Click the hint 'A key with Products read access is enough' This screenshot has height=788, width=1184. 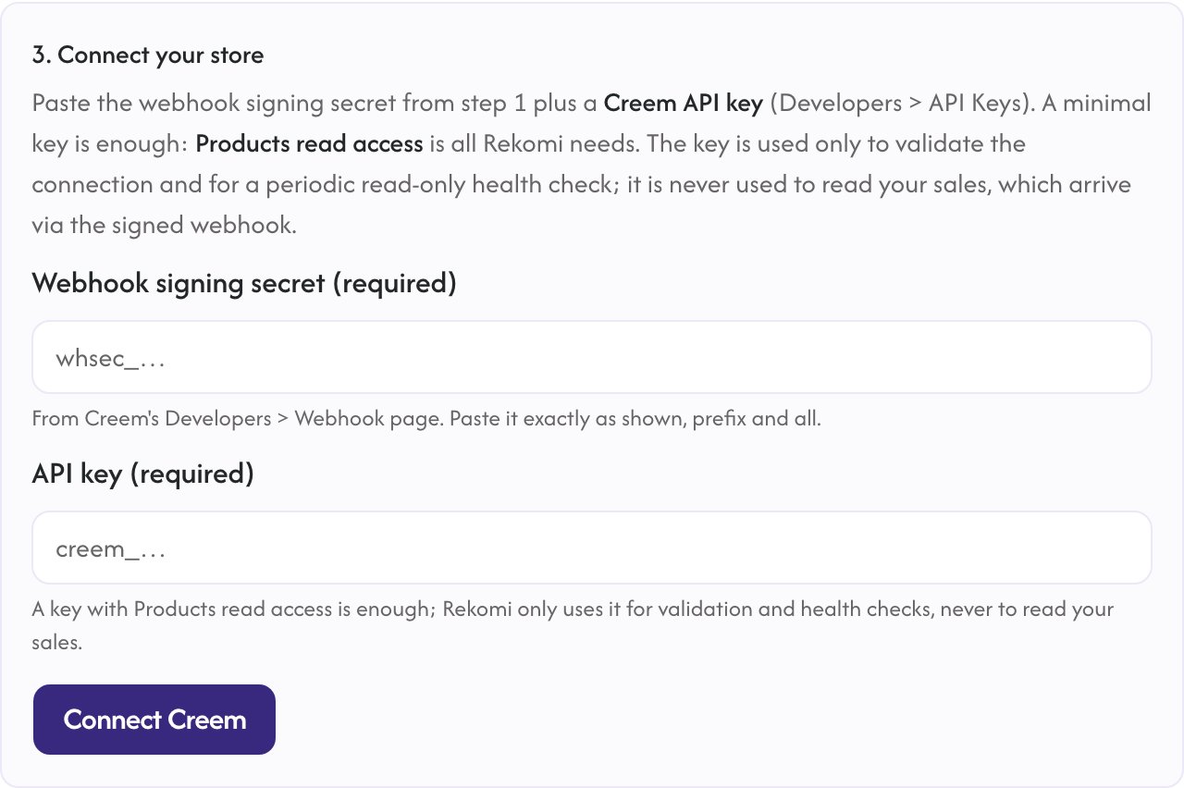(x=233, y=609)
